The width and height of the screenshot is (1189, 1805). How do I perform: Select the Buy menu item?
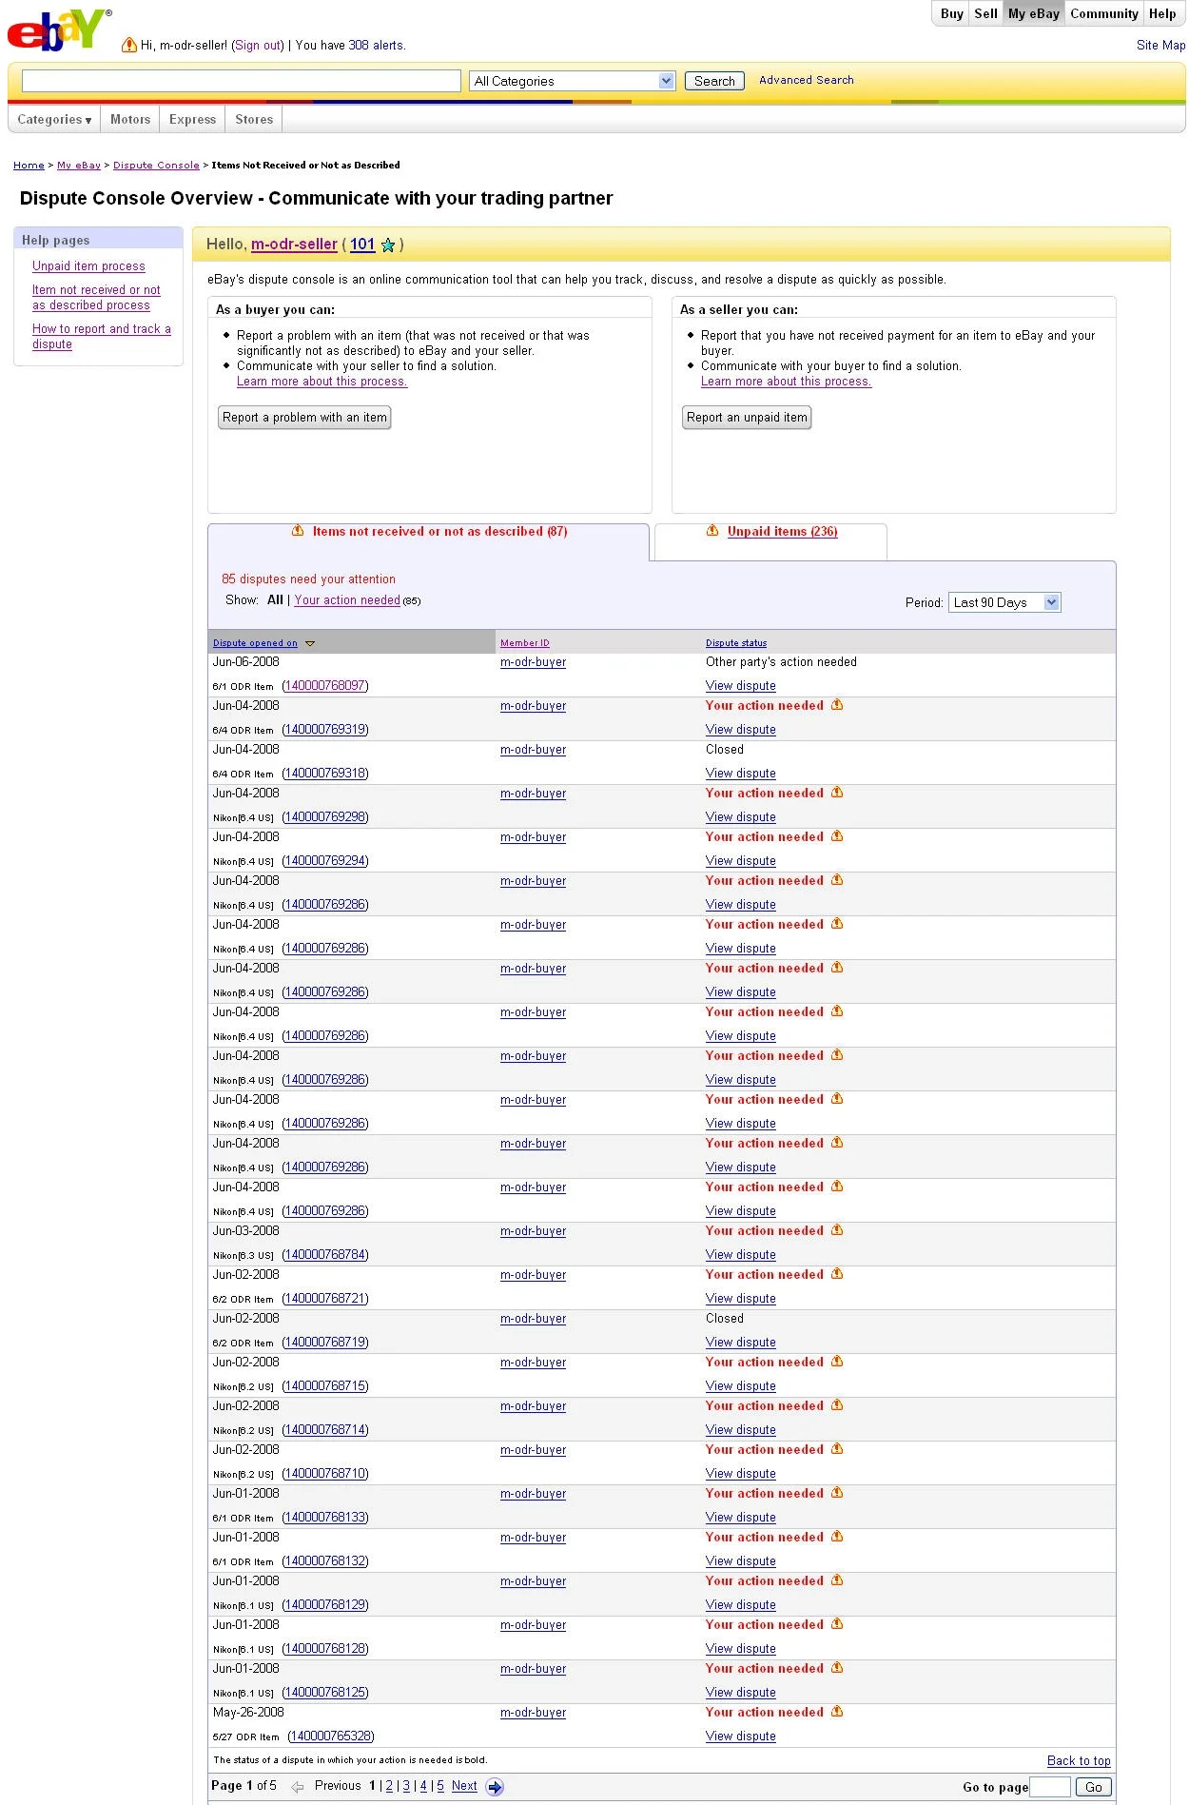[952, 13]
